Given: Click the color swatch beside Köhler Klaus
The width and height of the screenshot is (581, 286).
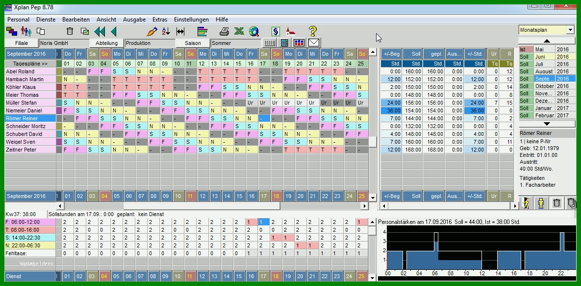Looking at the screenshot, I should click(59, 87).
